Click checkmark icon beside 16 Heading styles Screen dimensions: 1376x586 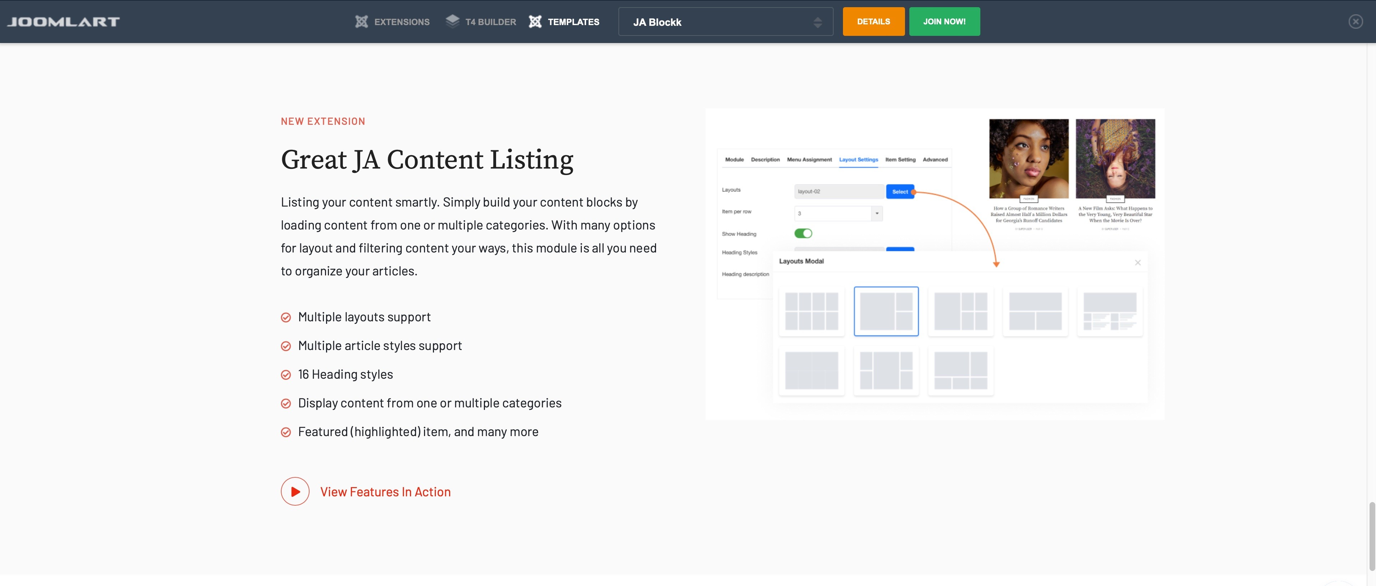[x=286, y=375]
